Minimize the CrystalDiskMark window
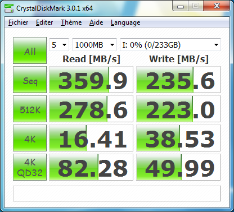234x212 pixels. (181, 6)
